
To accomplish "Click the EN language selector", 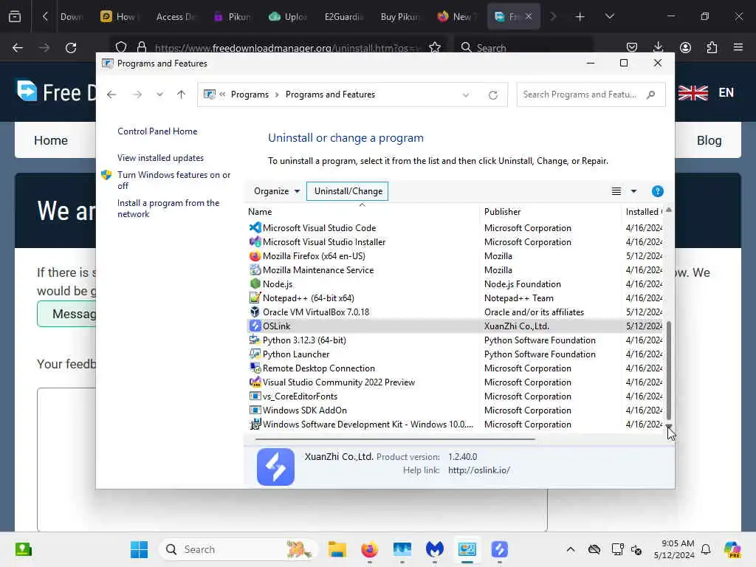I will pyautogui.click(x=726, y=92).
